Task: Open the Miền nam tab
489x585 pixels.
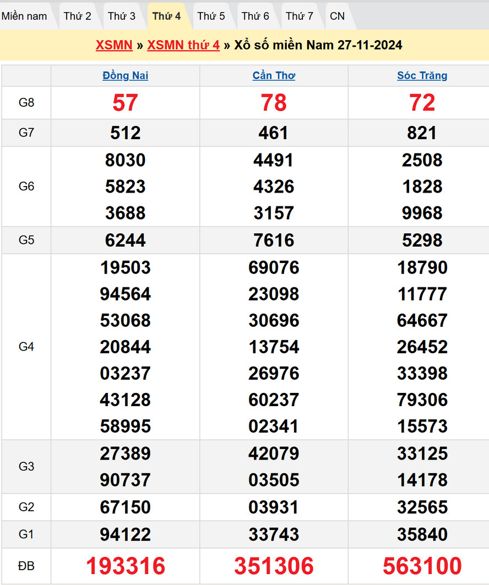Action: click(x=24, y=16)
